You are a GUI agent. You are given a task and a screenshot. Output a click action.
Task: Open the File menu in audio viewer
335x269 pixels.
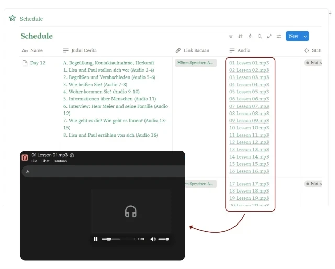[x=35, y=161]
